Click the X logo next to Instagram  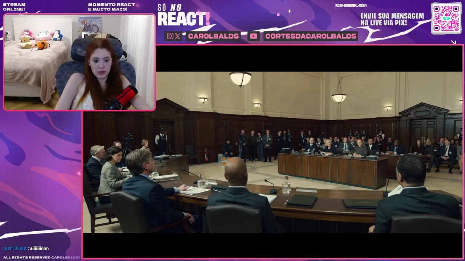tap(177, 36)
